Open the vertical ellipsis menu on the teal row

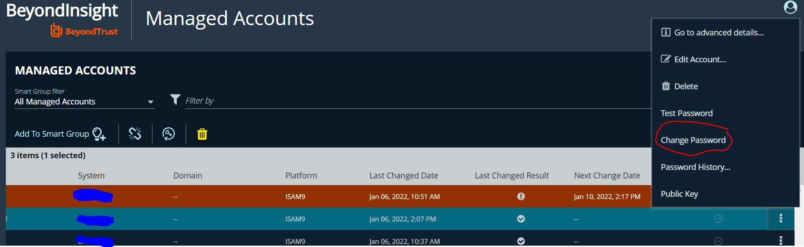click(x=781, y=218)
